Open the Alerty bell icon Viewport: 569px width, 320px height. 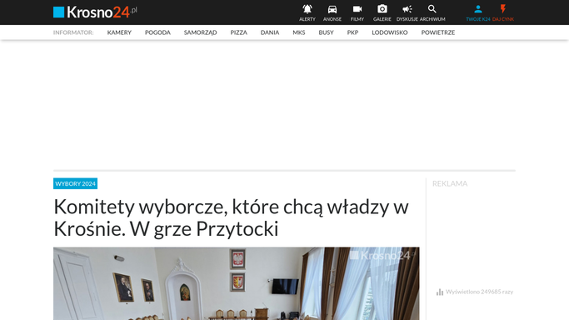coord(307,9)
